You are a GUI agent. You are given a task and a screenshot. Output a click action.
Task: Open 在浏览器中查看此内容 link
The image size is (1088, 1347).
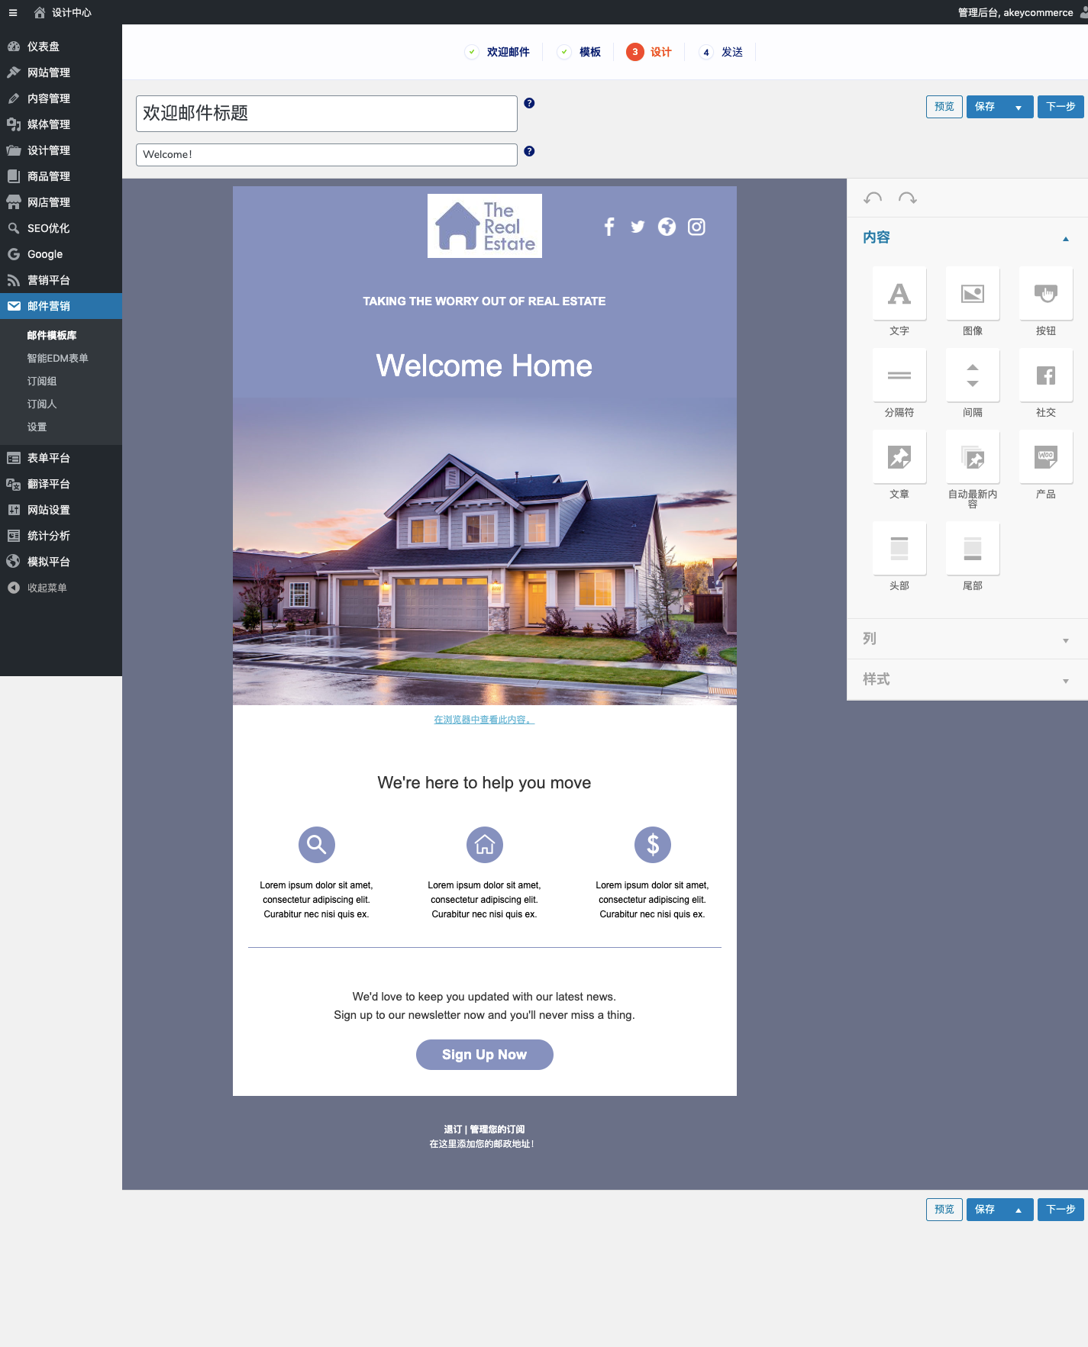click(484, 720)
